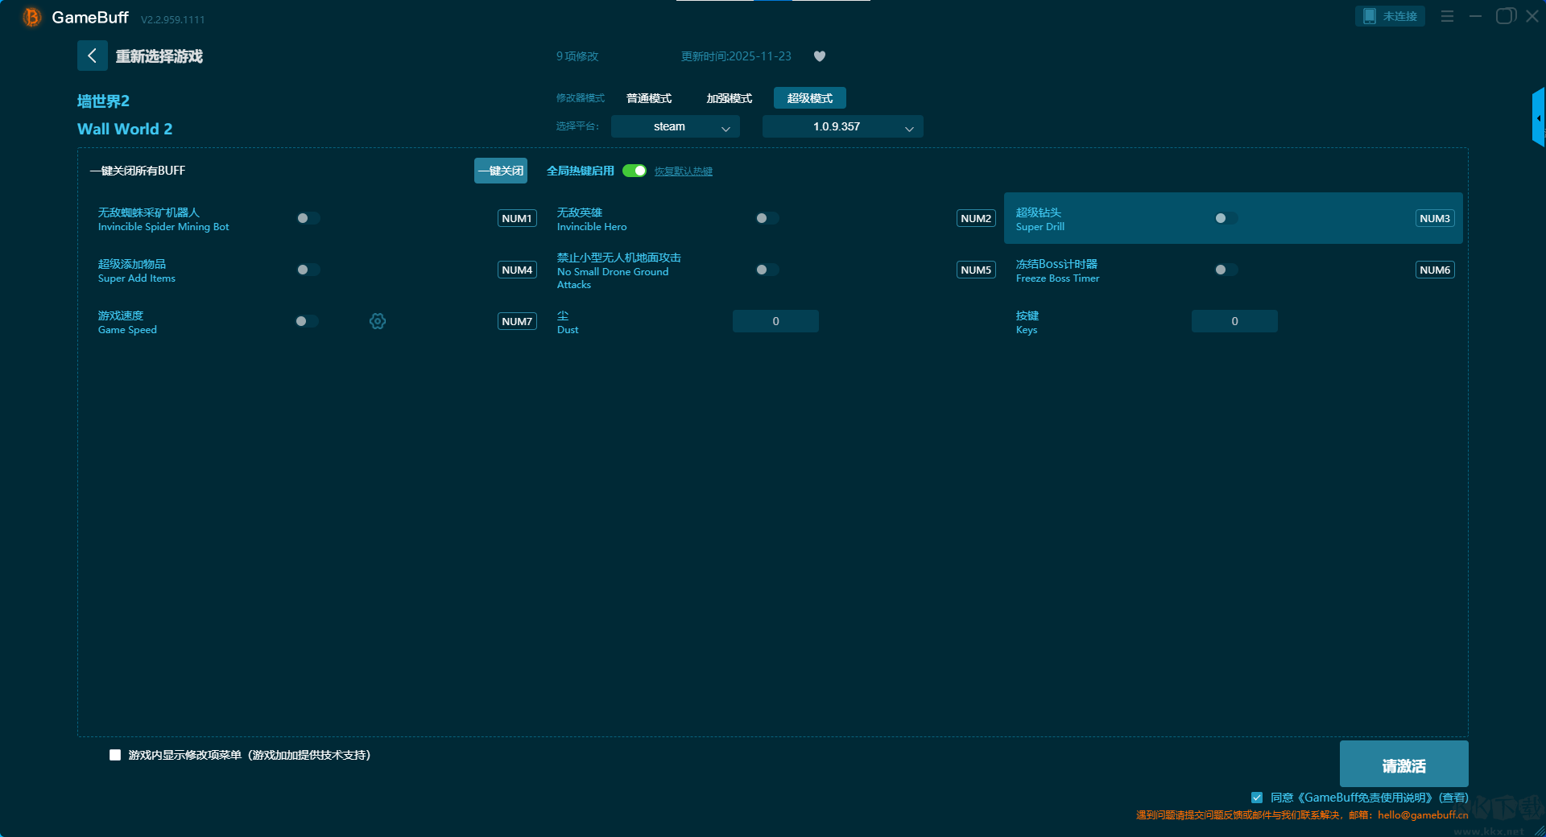Open the steam platform dropdown
Viewport: 1546px width, 837px height.
tap(675, 127)
